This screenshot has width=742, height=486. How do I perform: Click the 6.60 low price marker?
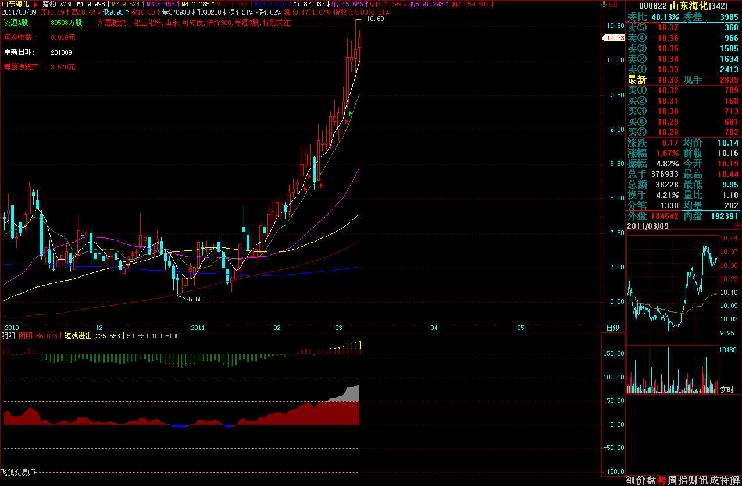(195, 299)
